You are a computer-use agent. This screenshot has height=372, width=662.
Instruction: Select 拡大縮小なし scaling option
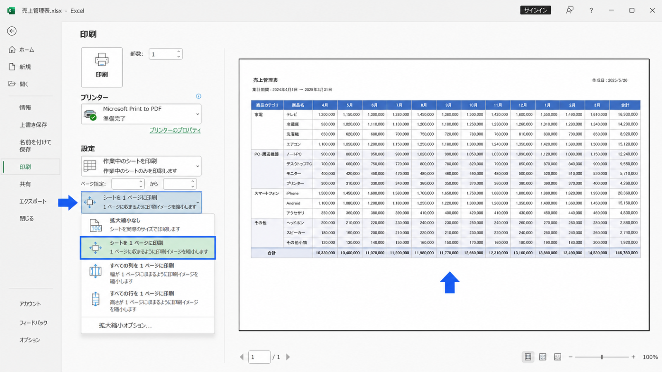148,225
